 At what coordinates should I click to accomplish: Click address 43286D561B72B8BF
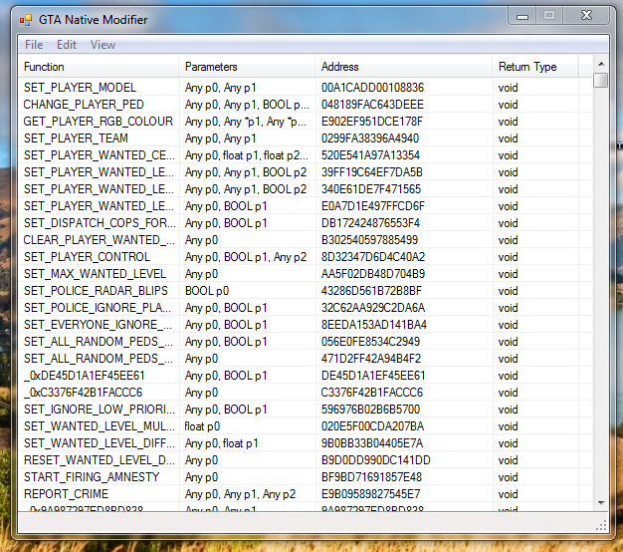(371, 291)
